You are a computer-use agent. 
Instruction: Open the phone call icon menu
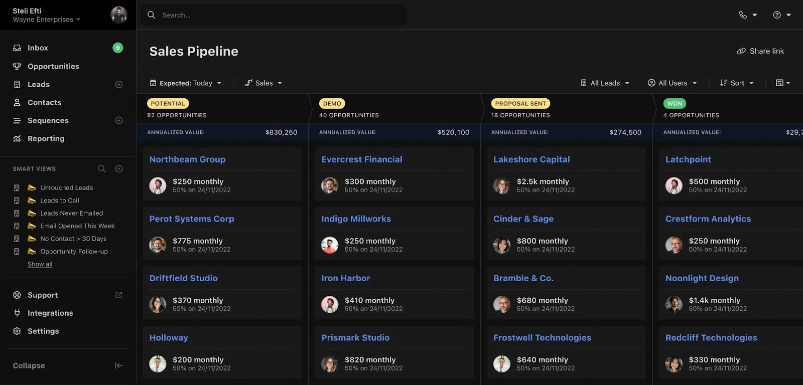(747, 15)
